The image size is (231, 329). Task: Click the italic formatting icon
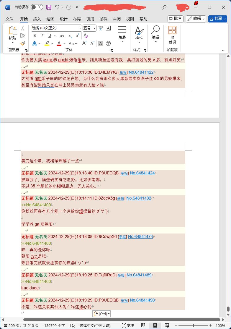tap(42, 36)
